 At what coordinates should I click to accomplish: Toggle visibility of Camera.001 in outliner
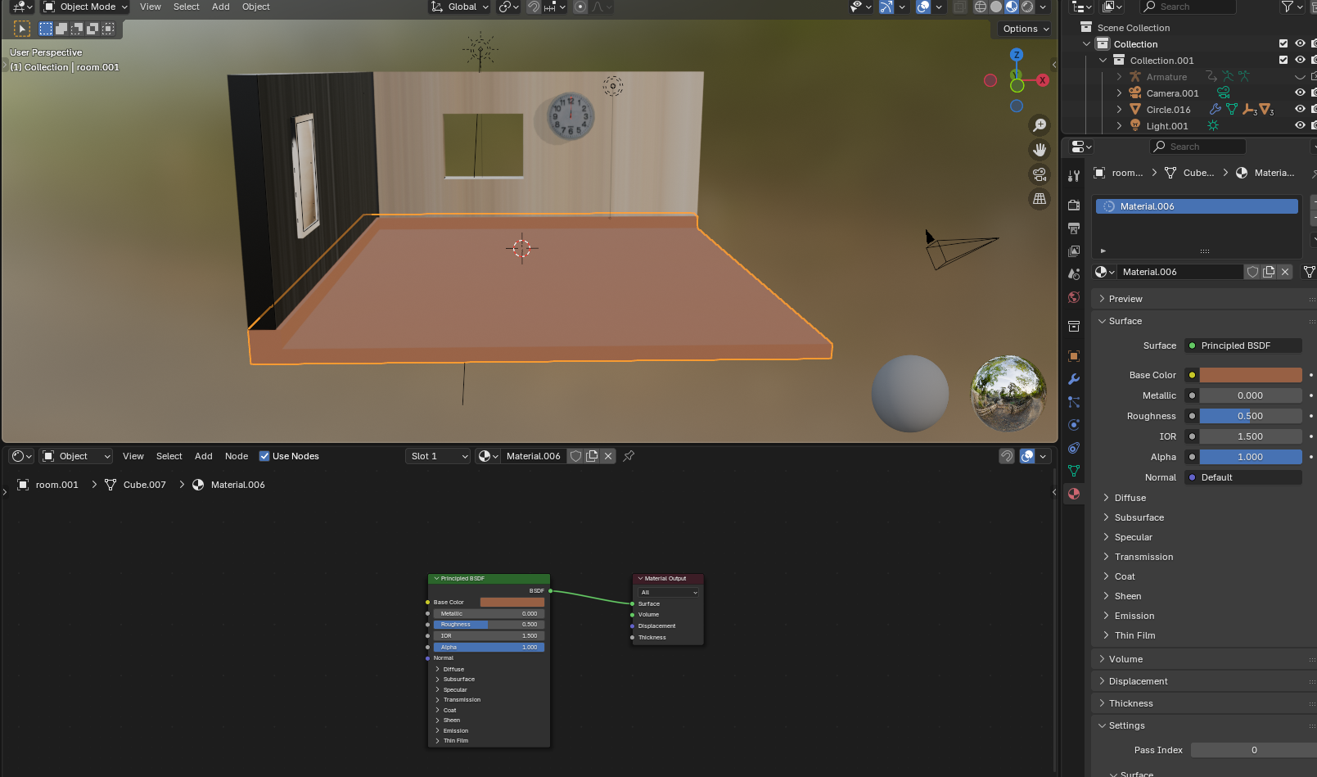coord(1300,93)
